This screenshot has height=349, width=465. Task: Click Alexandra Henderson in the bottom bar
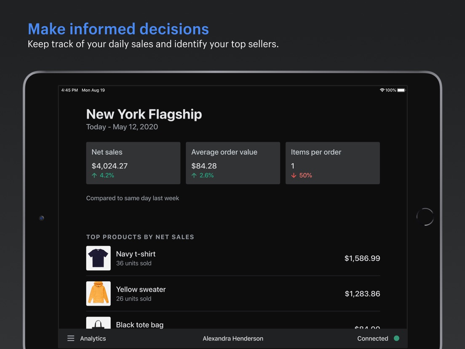click(233, 338)
